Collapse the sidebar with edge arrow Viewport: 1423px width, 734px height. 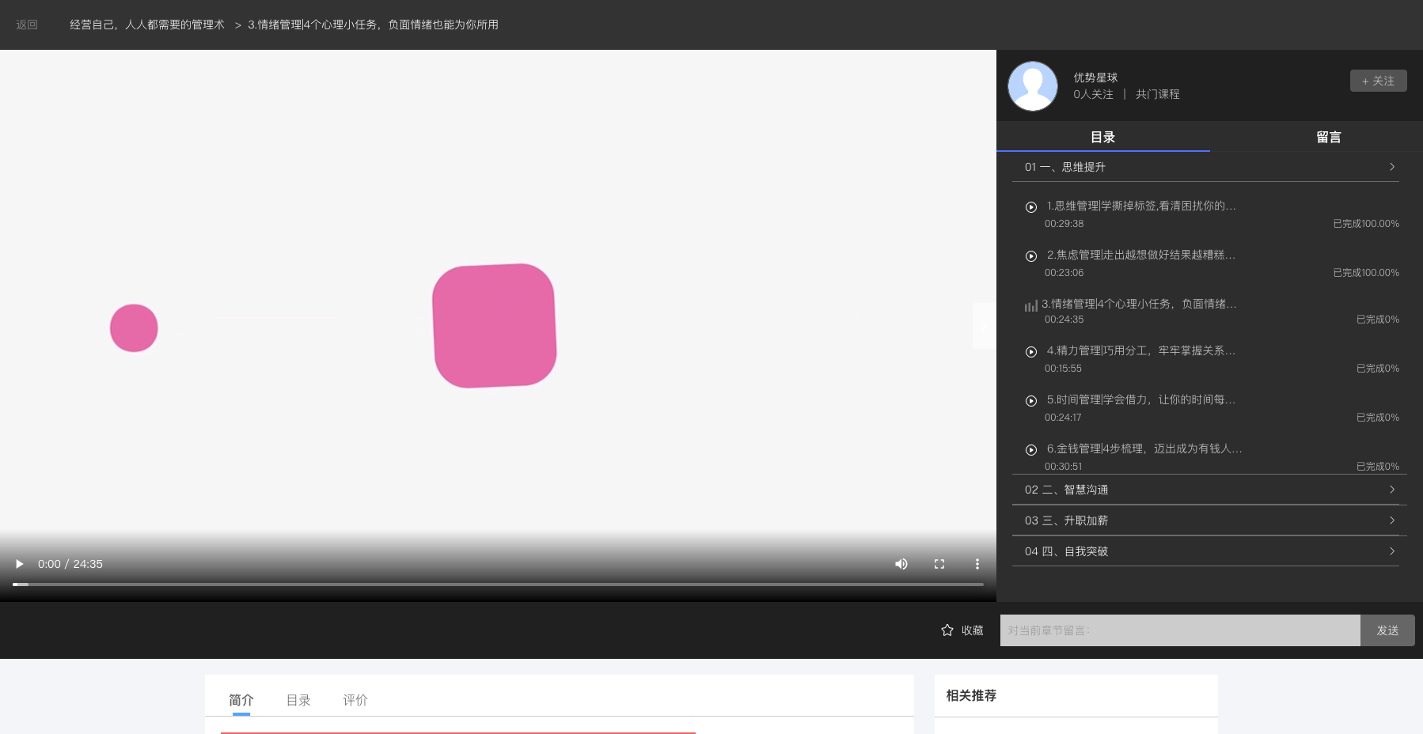coord(985,326)
